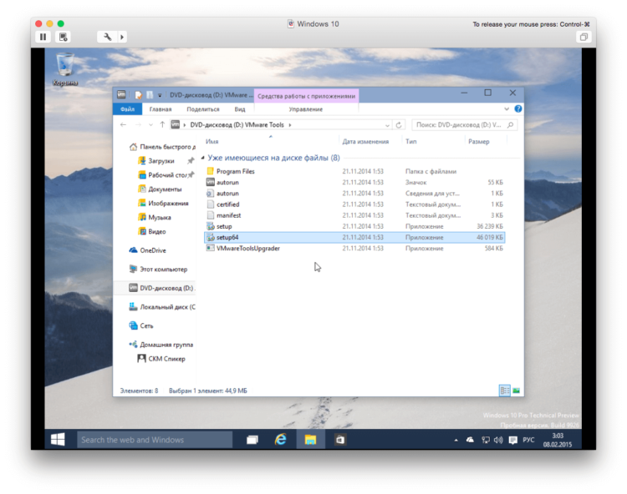This screenshot has height=494, width=627.
Task: Go back with the left arrow
Action: coord(123,125)
